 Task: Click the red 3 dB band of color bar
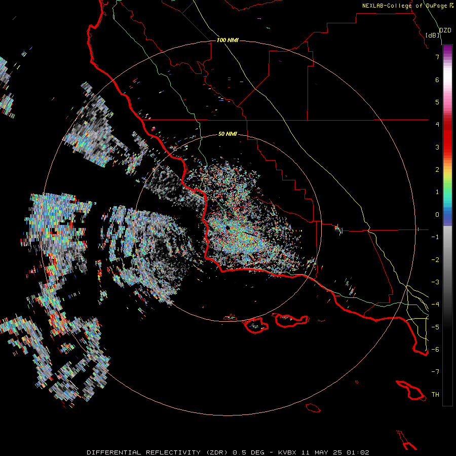click(447, 142)
